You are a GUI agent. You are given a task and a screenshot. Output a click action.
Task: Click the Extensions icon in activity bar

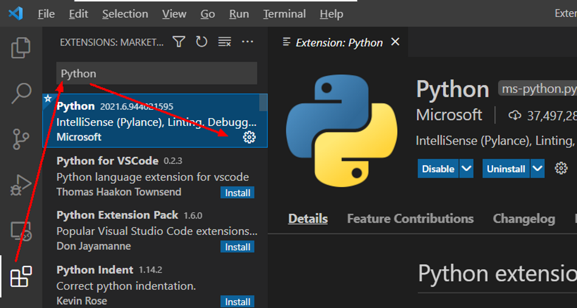[21, 277]
